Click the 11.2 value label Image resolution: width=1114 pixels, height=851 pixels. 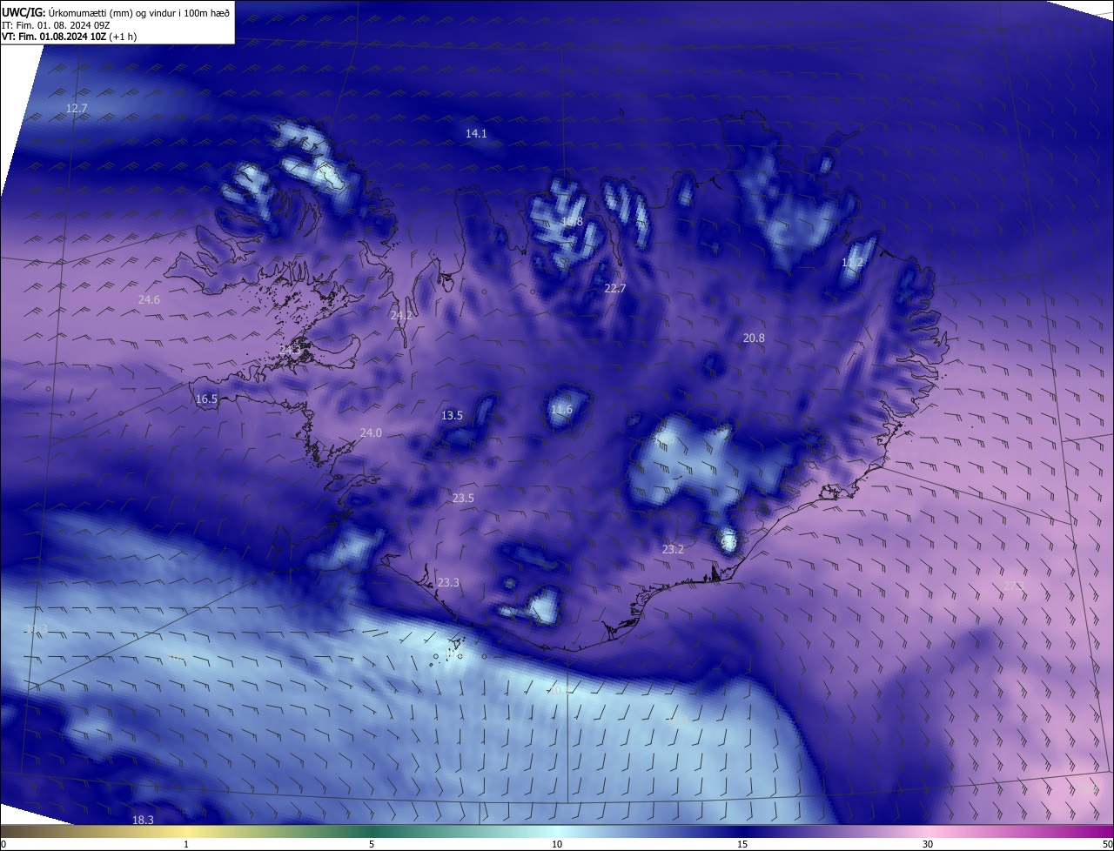[x=853, y=262]
